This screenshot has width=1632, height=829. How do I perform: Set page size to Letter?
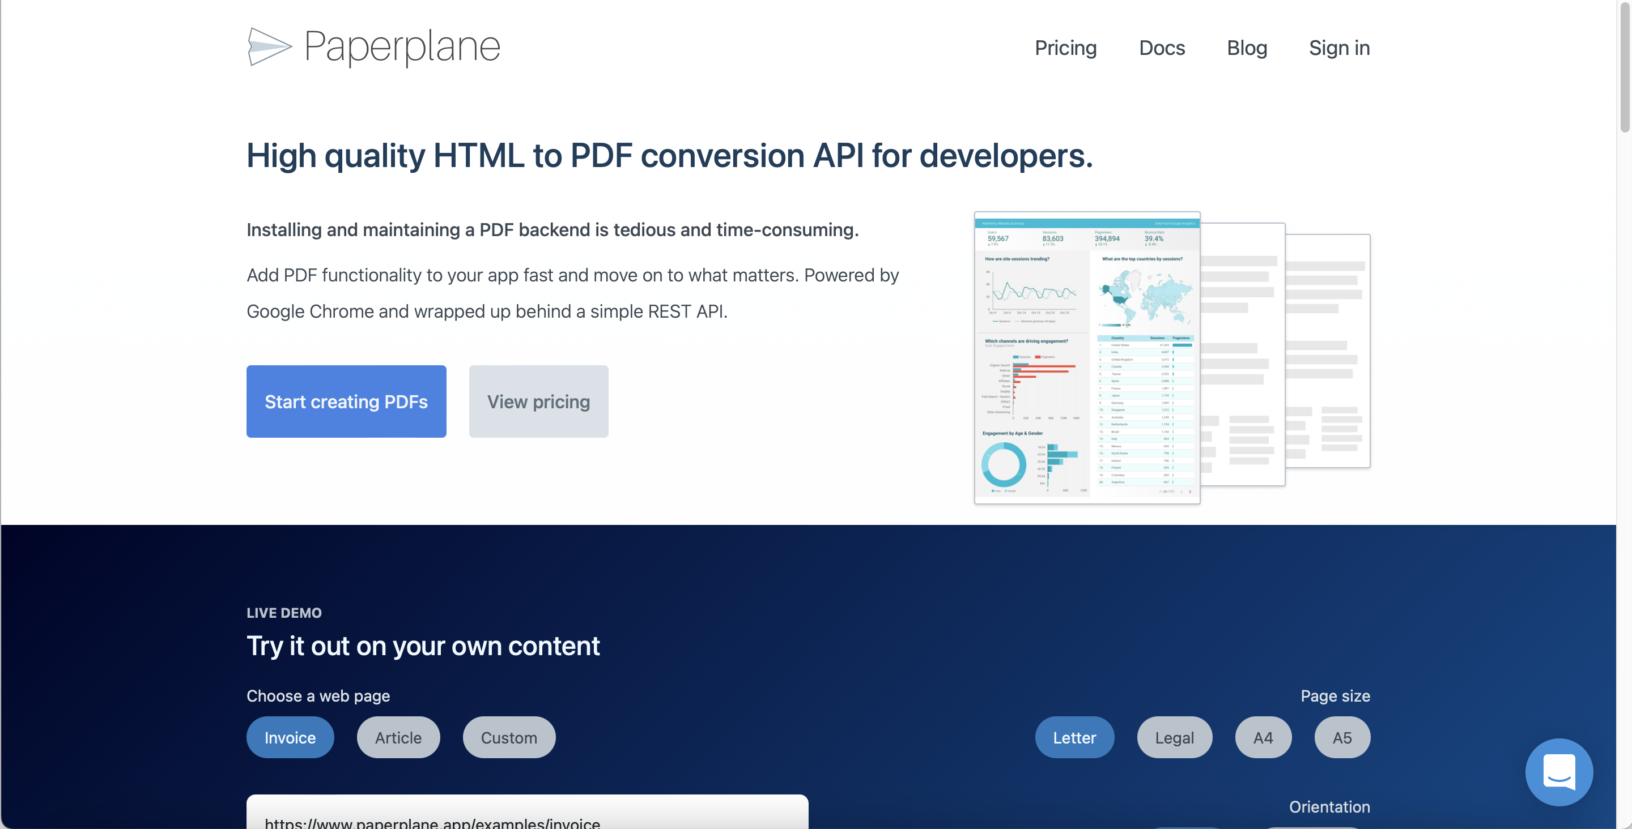pos(1074,737)
